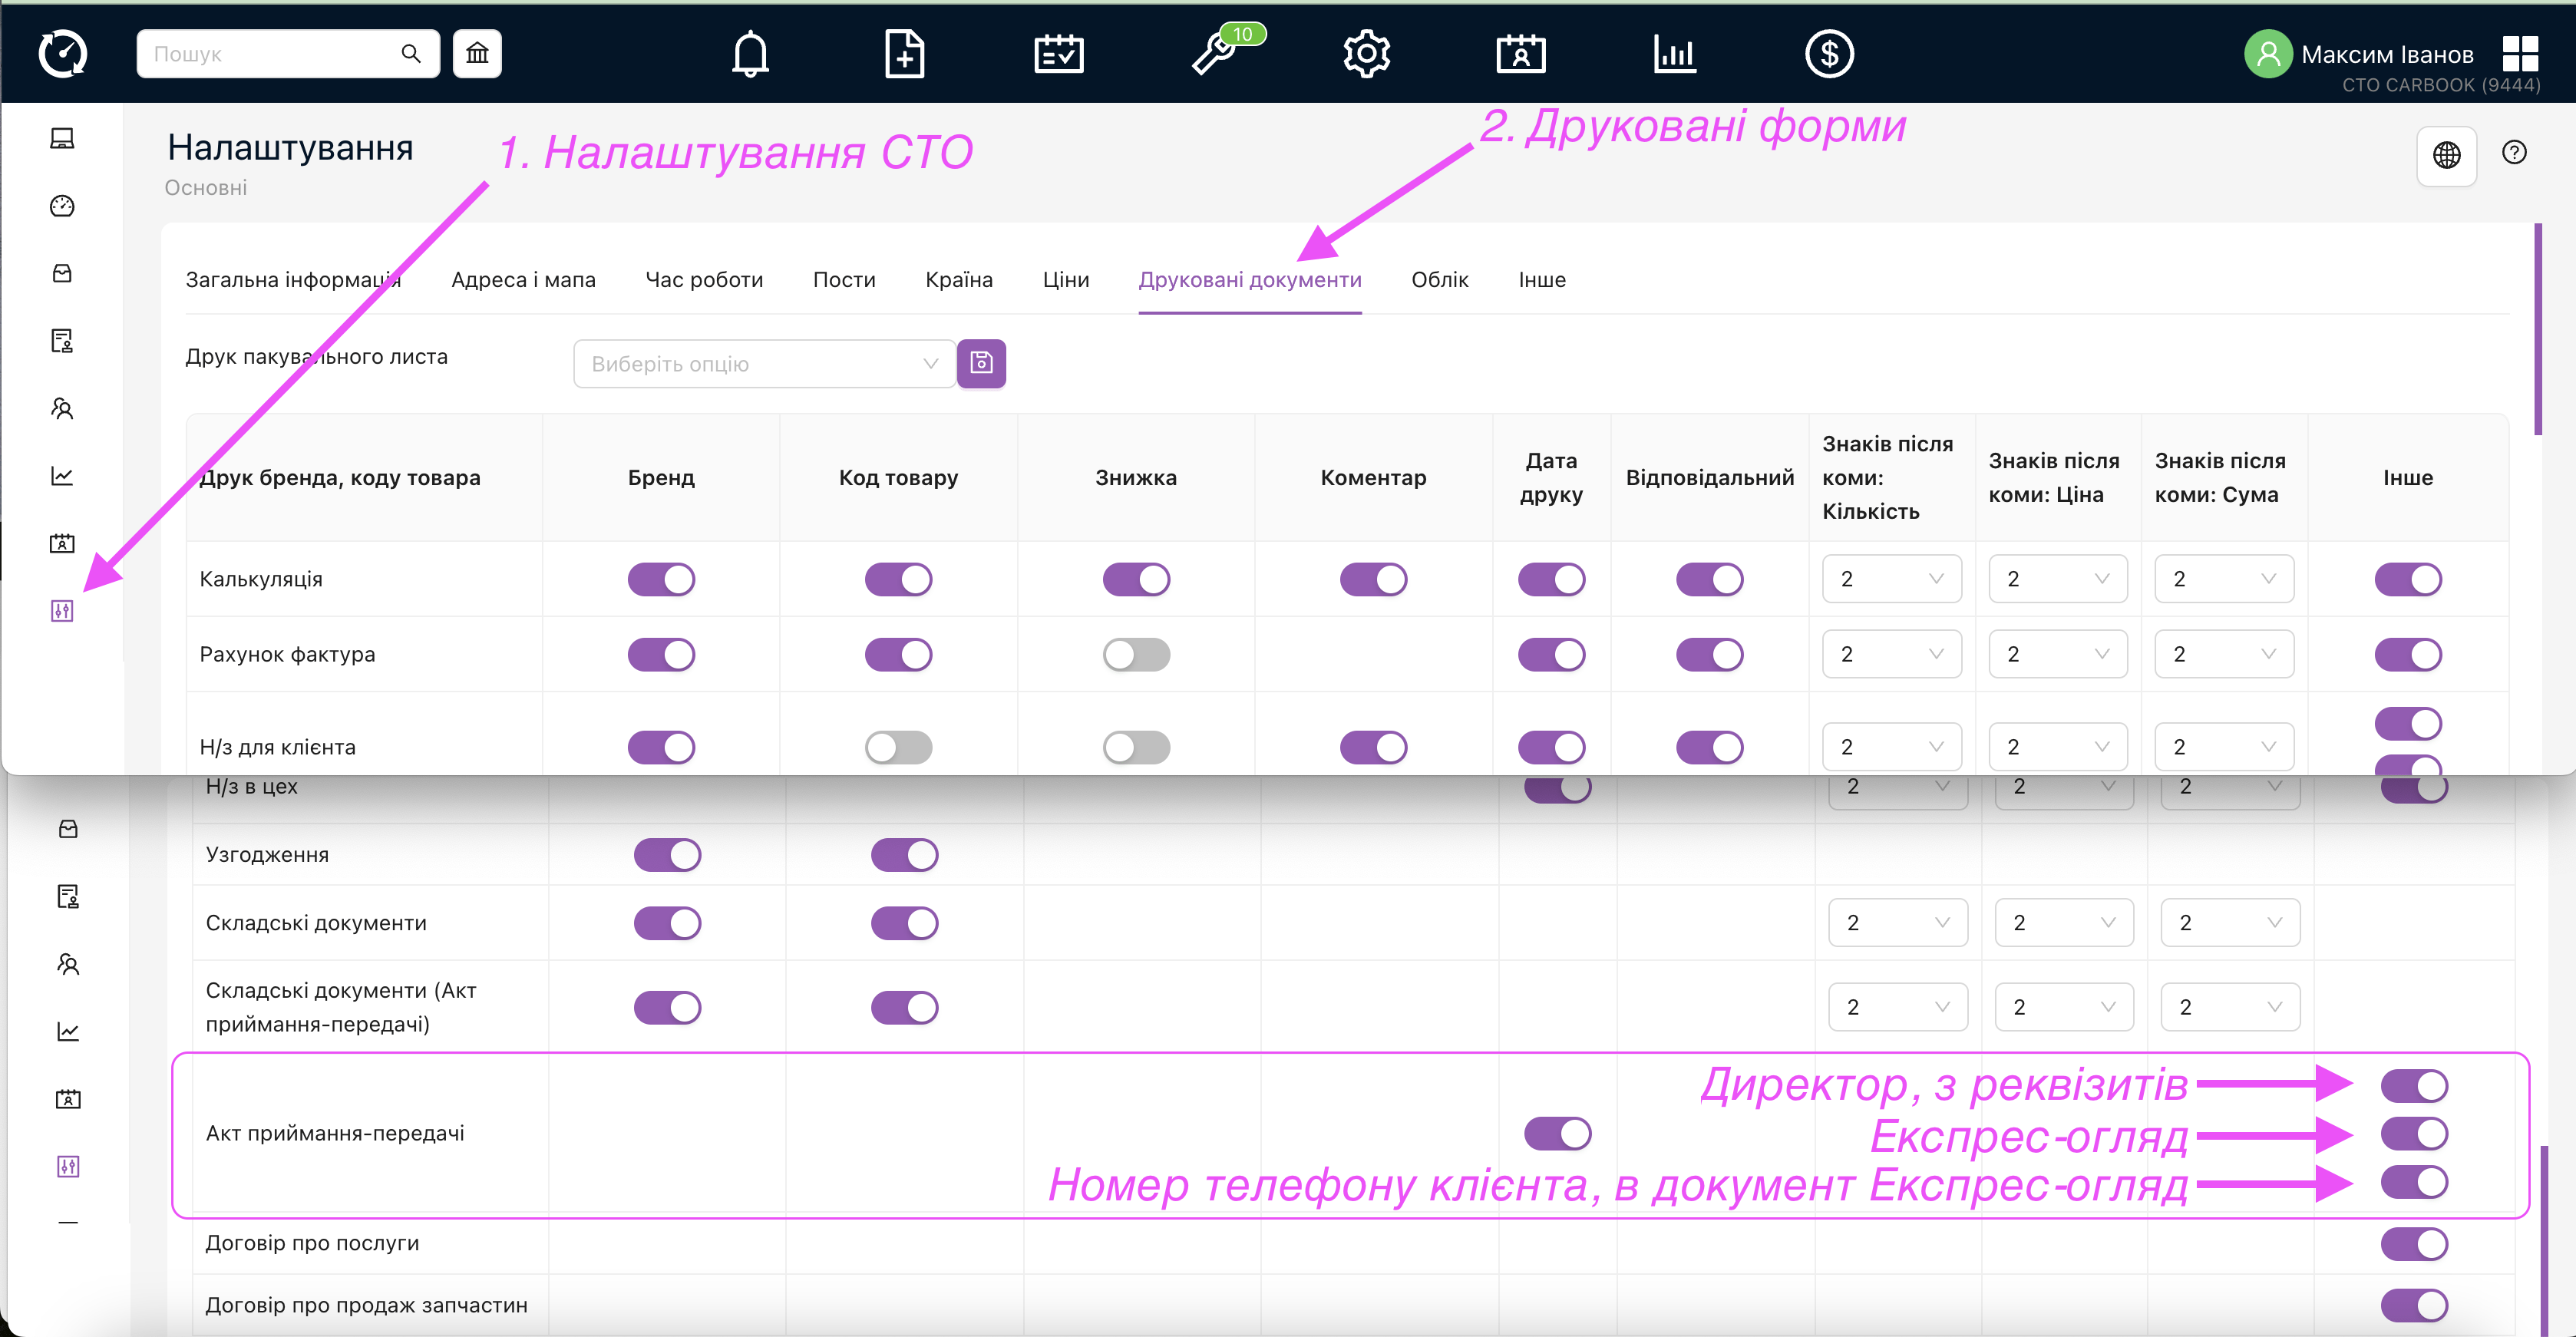
Task: Switch to the Час роботи tab
Action: [704, 280]
